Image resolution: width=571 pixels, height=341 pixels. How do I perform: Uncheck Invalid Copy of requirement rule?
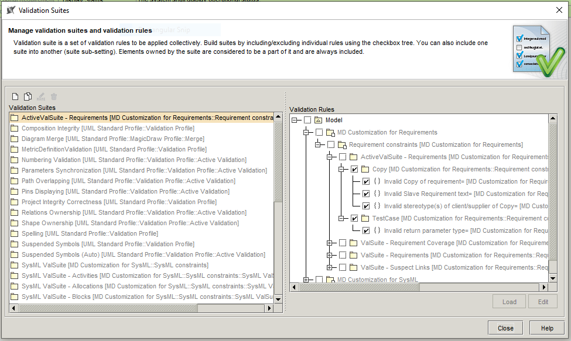pos(367,181)
